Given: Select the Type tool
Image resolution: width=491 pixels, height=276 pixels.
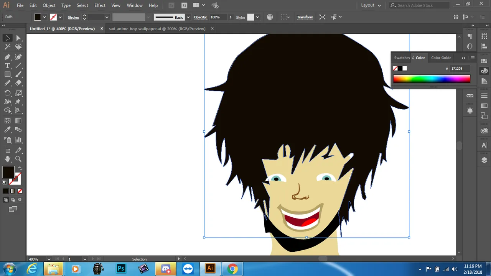Looking at the screenshot, I should click(x=7, y=66).
